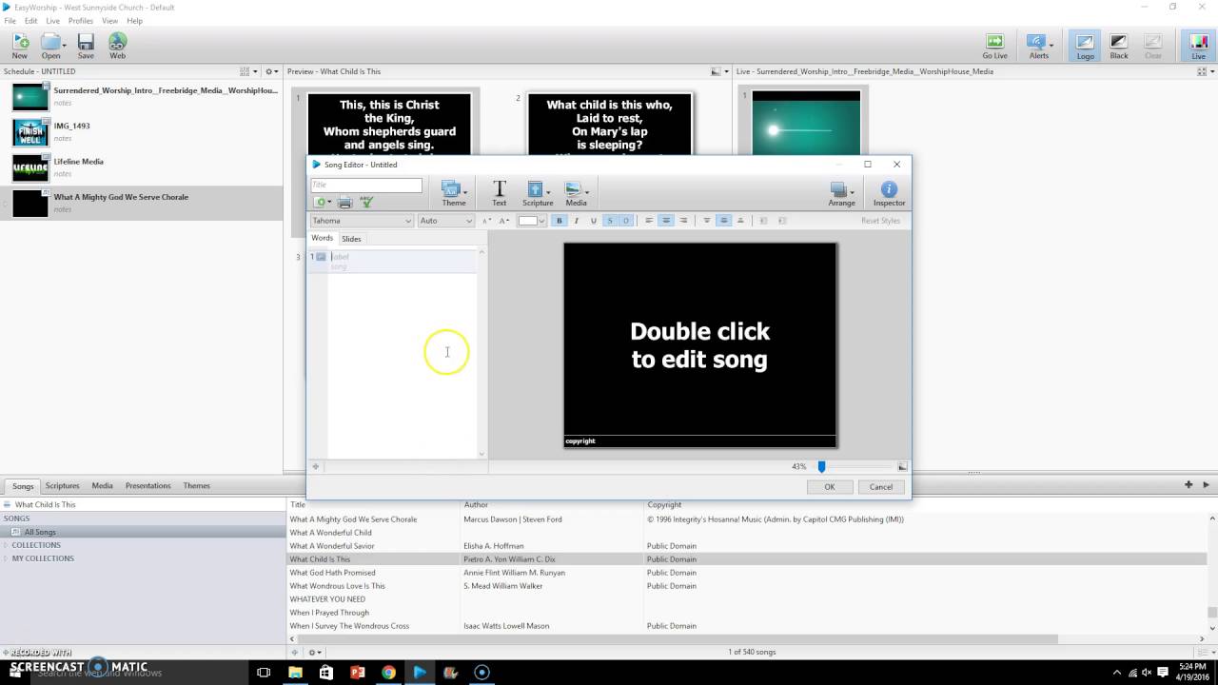This screenshot has width=1218, height=685.
Task: Switch to the Slides tab in Song Editor
Action: 351,239
